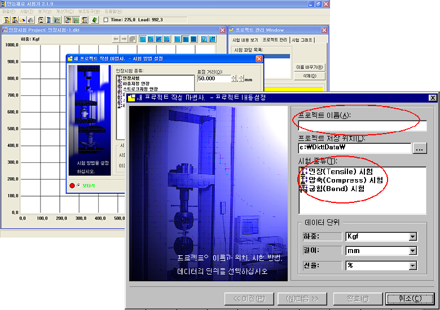Viewport: 440px width, 310px height.
Task: Click the blue column specimen toolbar icon
Action: point(49,20)
